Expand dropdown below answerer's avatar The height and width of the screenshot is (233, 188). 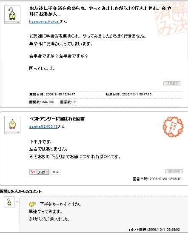click(x=12, y=133)
